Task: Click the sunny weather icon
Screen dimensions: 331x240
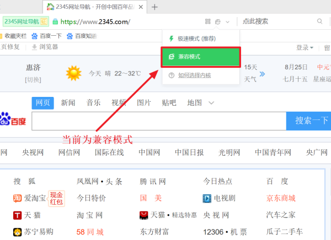Action: coord(73,73)
